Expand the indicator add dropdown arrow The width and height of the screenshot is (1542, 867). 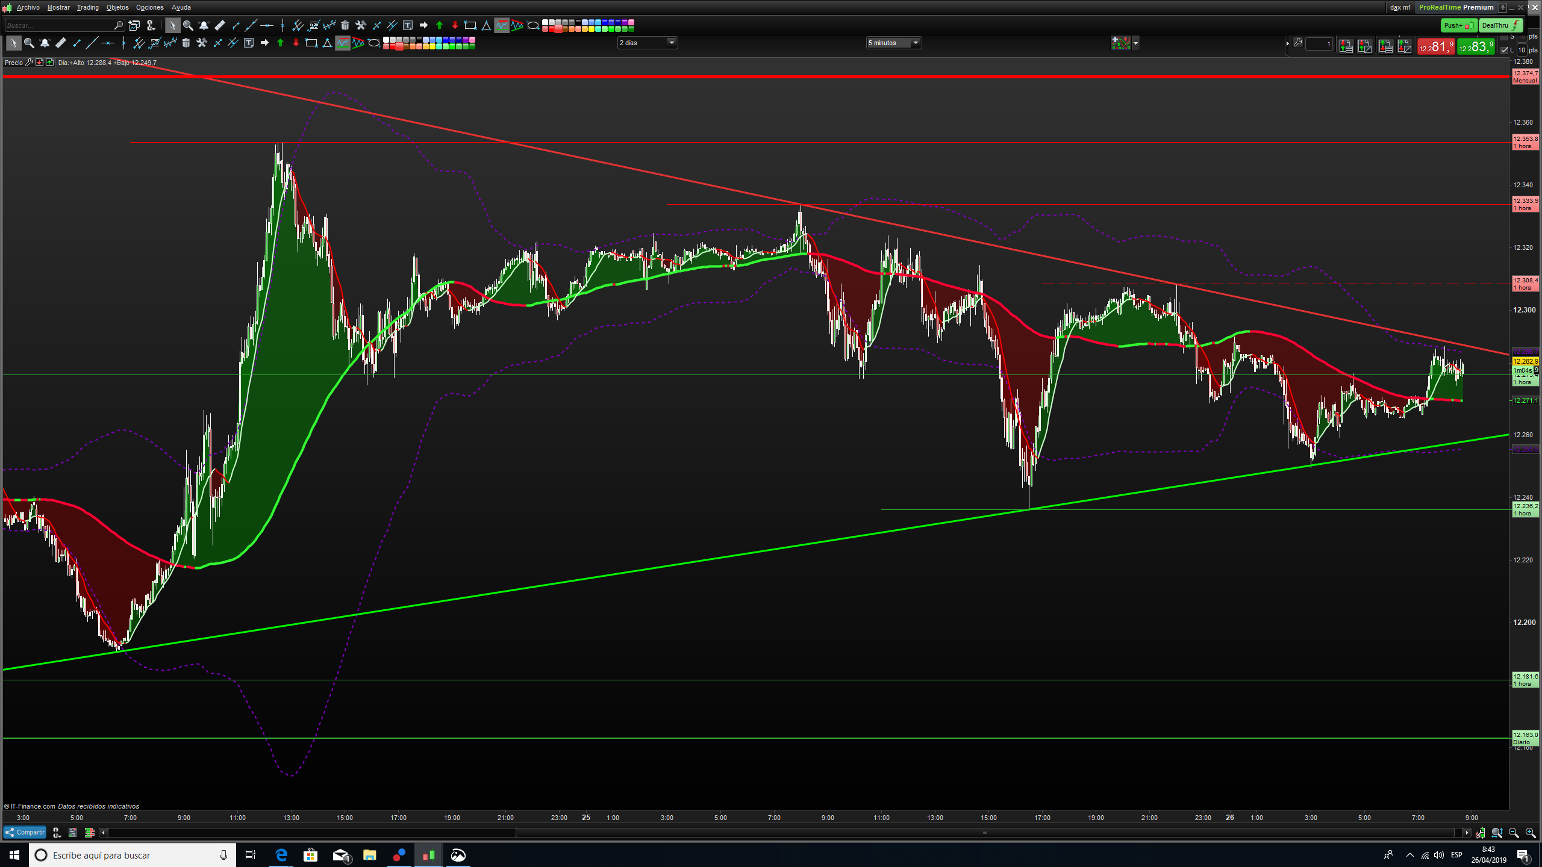click(x=1136, y=43)
